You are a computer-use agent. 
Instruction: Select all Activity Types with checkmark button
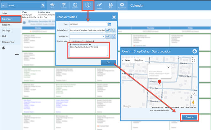(x=108, y=30)
